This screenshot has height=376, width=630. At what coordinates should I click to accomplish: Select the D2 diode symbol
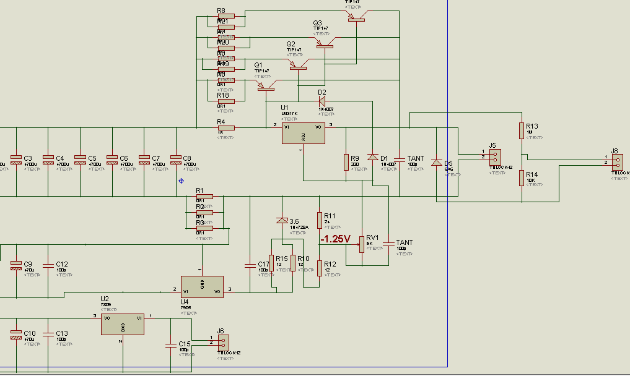point(322,101)
